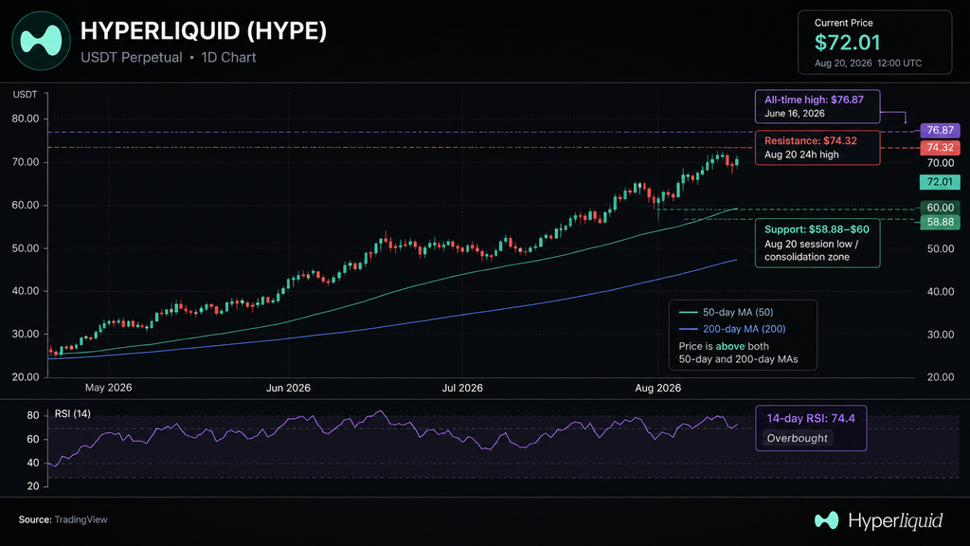Click the USDT axis unit label

click(x=25, y=94)
